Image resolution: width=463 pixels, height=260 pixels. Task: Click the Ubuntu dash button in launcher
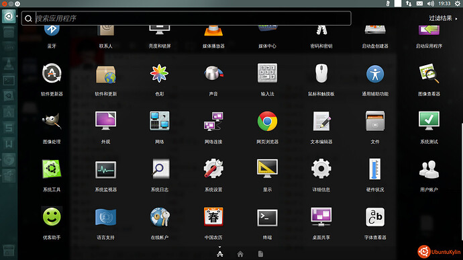pos(9,16)
